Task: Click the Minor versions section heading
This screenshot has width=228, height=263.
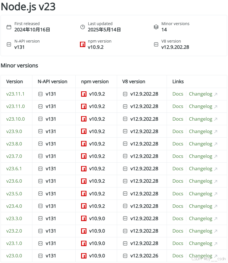Action: tap(19, 65)
